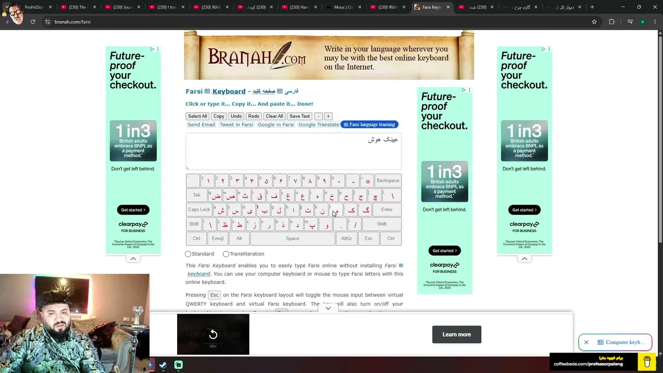
Task: Click the ض key on the virtual keyboard
Action: 216,195
